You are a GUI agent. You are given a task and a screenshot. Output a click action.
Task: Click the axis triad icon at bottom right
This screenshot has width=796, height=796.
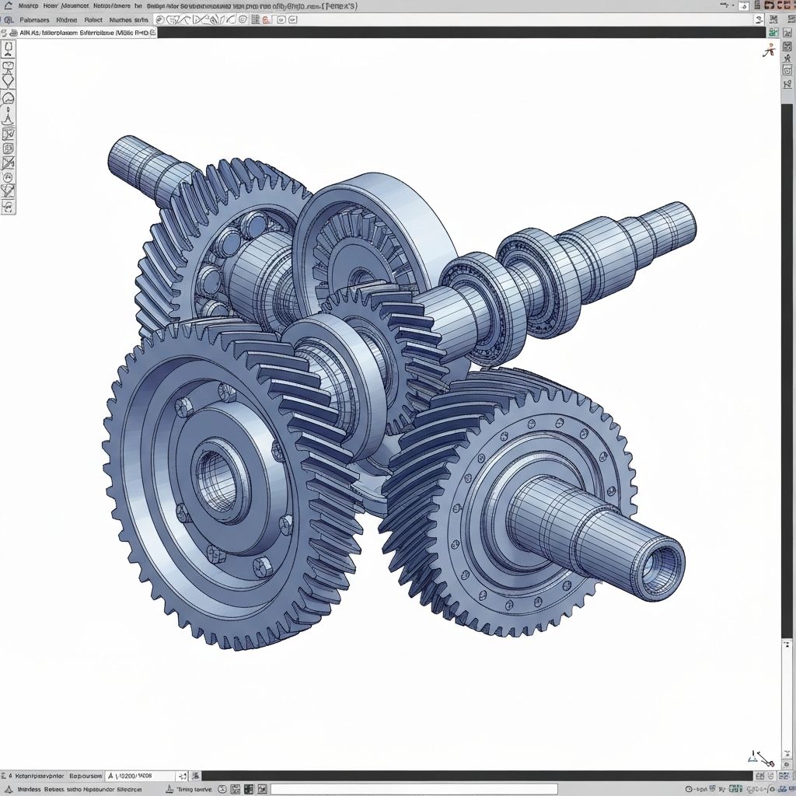tap(760, 756)
